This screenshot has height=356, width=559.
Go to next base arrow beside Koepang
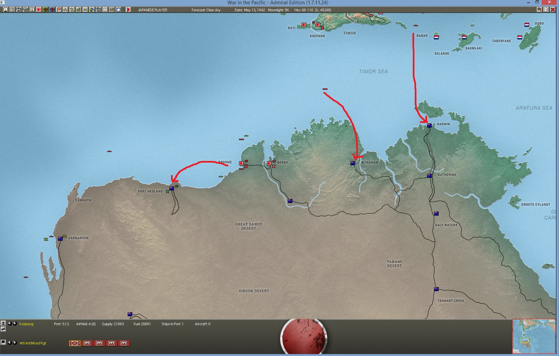(x=15, y=324)
